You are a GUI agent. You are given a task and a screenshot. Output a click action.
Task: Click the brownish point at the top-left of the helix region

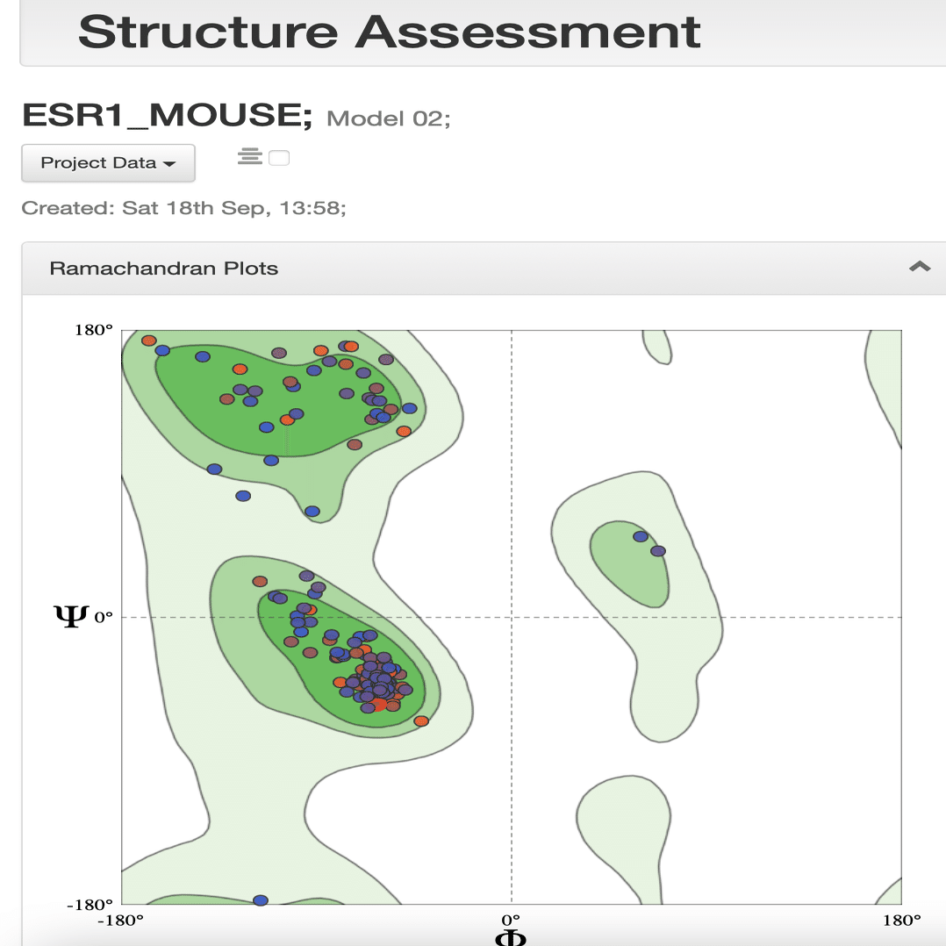pos(260,582)
